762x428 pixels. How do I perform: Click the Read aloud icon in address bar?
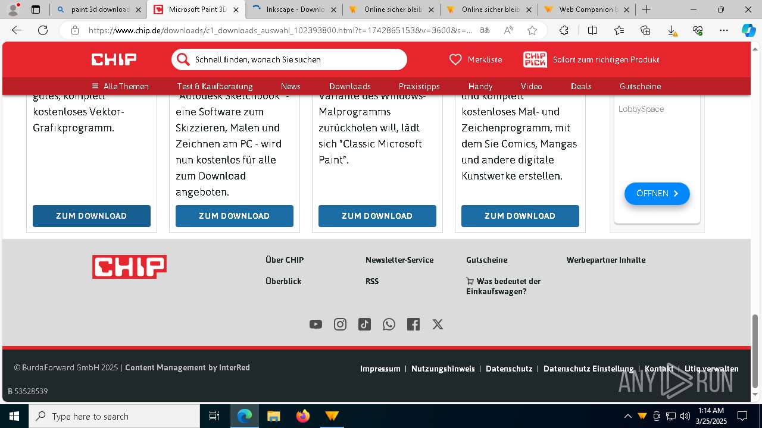click(x=508, y=30)
